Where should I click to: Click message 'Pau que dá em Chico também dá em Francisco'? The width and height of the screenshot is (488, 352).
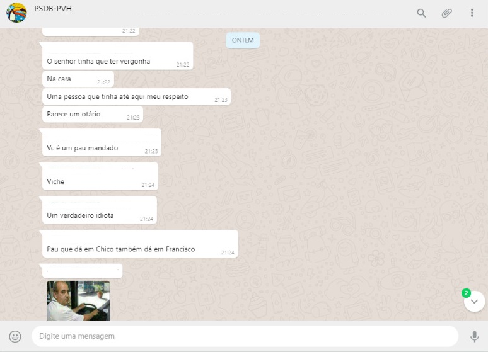pos(121,249)
